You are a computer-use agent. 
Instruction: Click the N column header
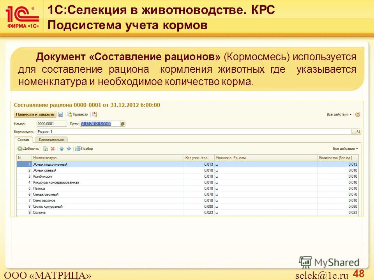click(x=24, y=158)
